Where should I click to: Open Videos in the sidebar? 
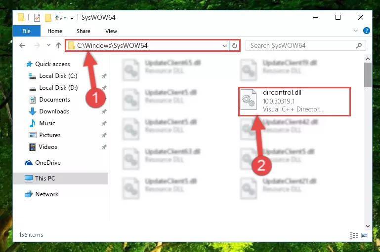pyautogui.click(x=48, y=147)
